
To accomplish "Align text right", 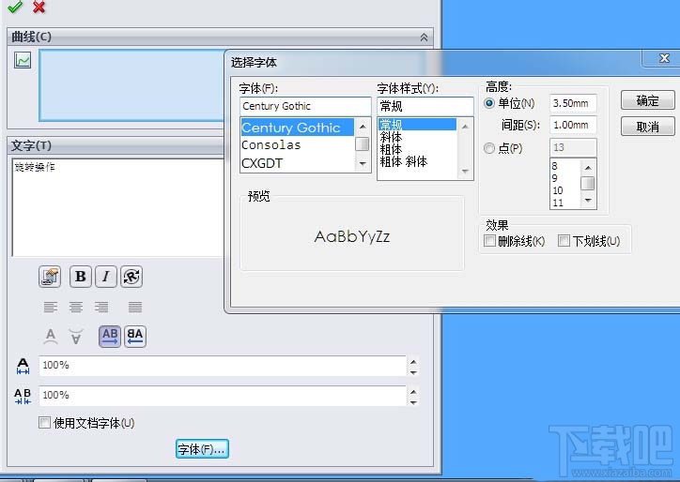I will (x=101, y=307).
